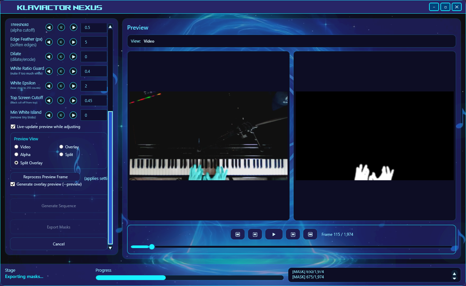Play the preview video

[x=274, y=234]
